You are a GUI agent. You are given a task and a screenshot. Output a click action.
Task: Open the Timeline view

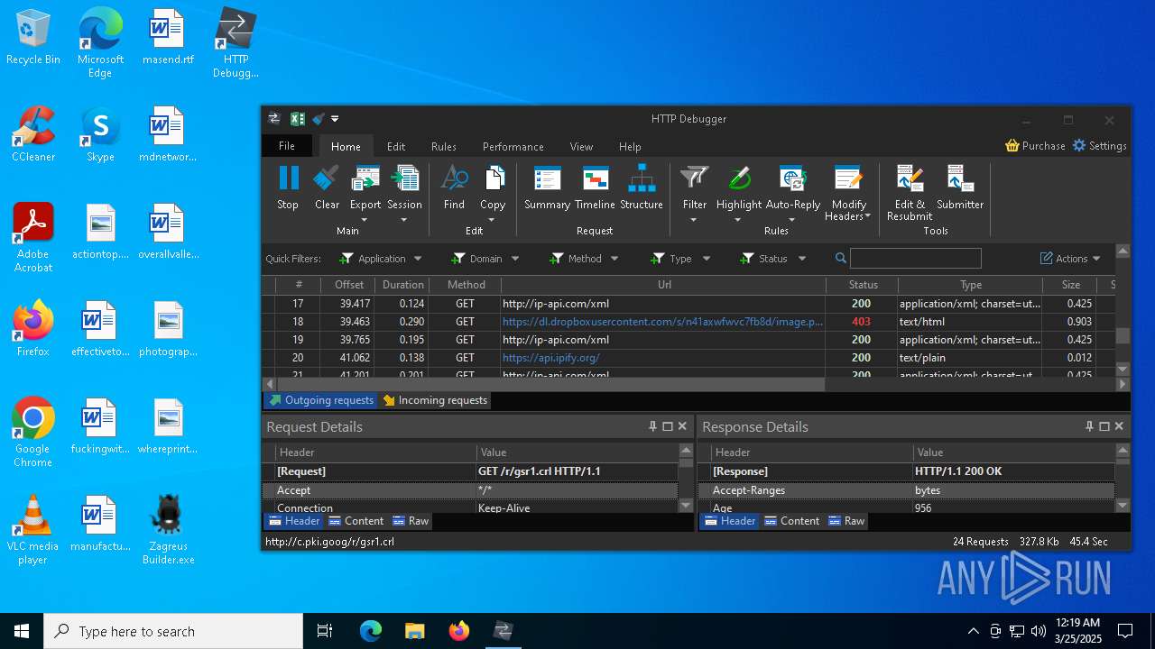(595, 178)
